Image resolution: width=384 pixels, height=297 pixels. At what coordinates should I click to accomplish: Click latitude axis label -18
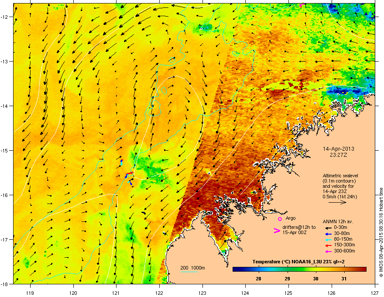click(x=5, y=284)
